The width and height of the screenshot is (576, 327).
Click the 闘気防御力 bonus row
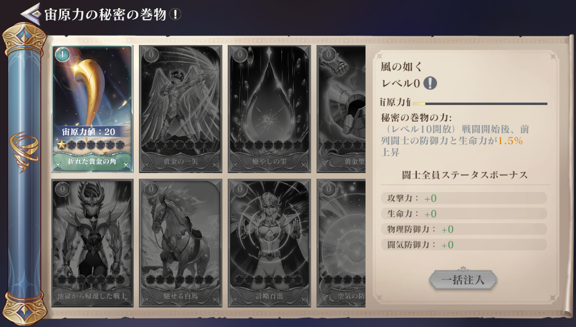point(464,245)
